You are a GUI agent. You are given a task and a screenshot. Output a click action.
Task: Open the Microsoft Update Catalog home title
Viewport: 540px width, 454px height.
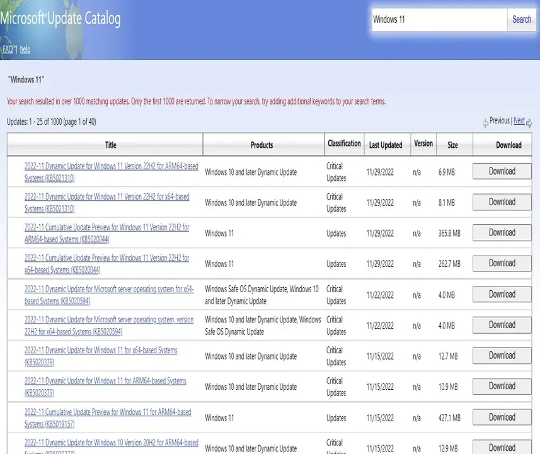[x=60, y=18]
